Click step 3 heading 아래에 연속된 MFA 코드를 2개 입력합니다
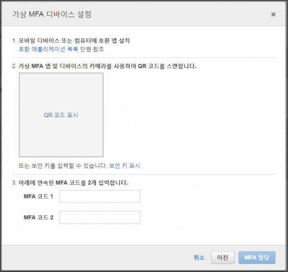 (73, 183)
